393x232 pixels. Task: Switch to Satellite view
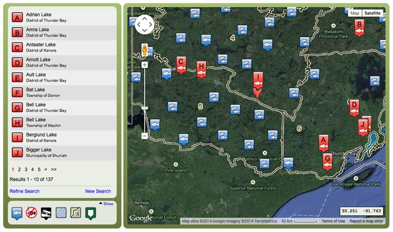(x=372, y=13)
